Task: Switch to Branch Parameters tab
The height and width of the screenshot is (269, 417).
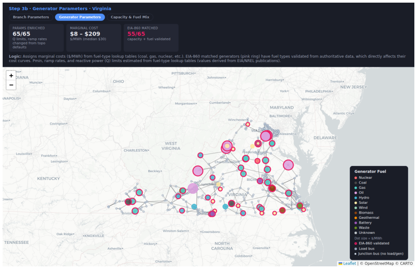Action: (31, 17)
